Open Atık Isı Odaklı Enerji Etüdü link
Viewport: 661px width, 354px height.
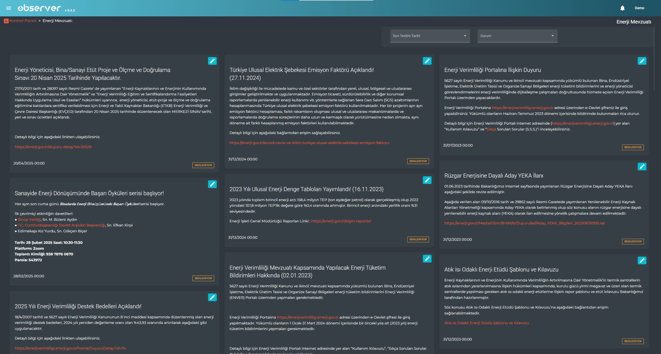[486, 323]
